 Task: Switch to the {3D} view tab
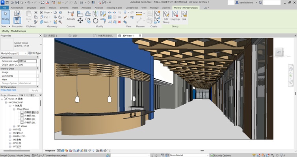pos(75,35)
